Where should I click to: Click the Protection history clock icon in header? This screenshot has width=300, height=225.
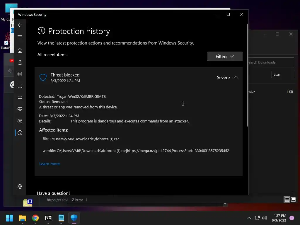pyautogui.click(x=41, y=31)
